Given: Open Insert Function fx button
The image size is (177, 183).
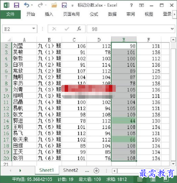Looking at the screenshot, I should [x=79, y=29].
